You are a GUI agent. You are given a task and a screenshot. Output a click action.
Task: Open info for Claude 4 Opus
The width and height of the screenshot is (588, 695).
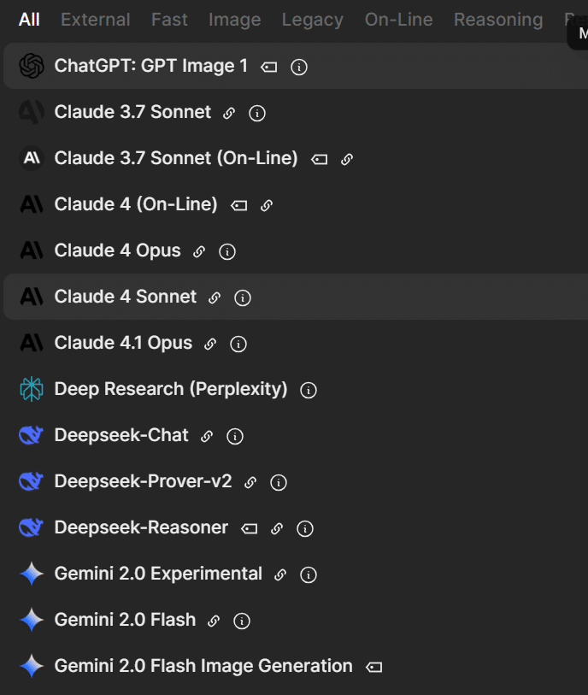pyautogui.click(x=227, y=252)
